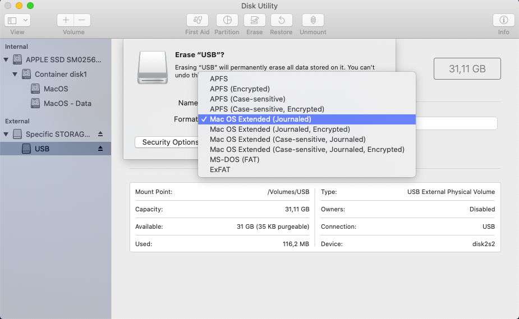
Task: Minimize the window with the yellow button
Action: coord(19,6)
